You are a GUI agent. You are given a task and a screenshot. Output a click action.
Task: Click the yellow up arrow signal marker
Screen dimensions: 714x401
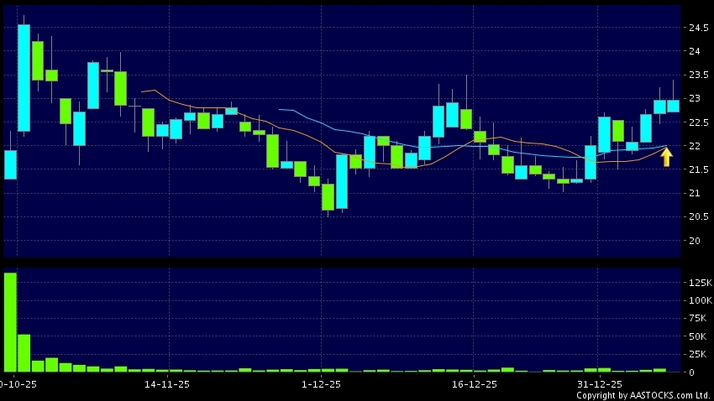click(666, 157)
